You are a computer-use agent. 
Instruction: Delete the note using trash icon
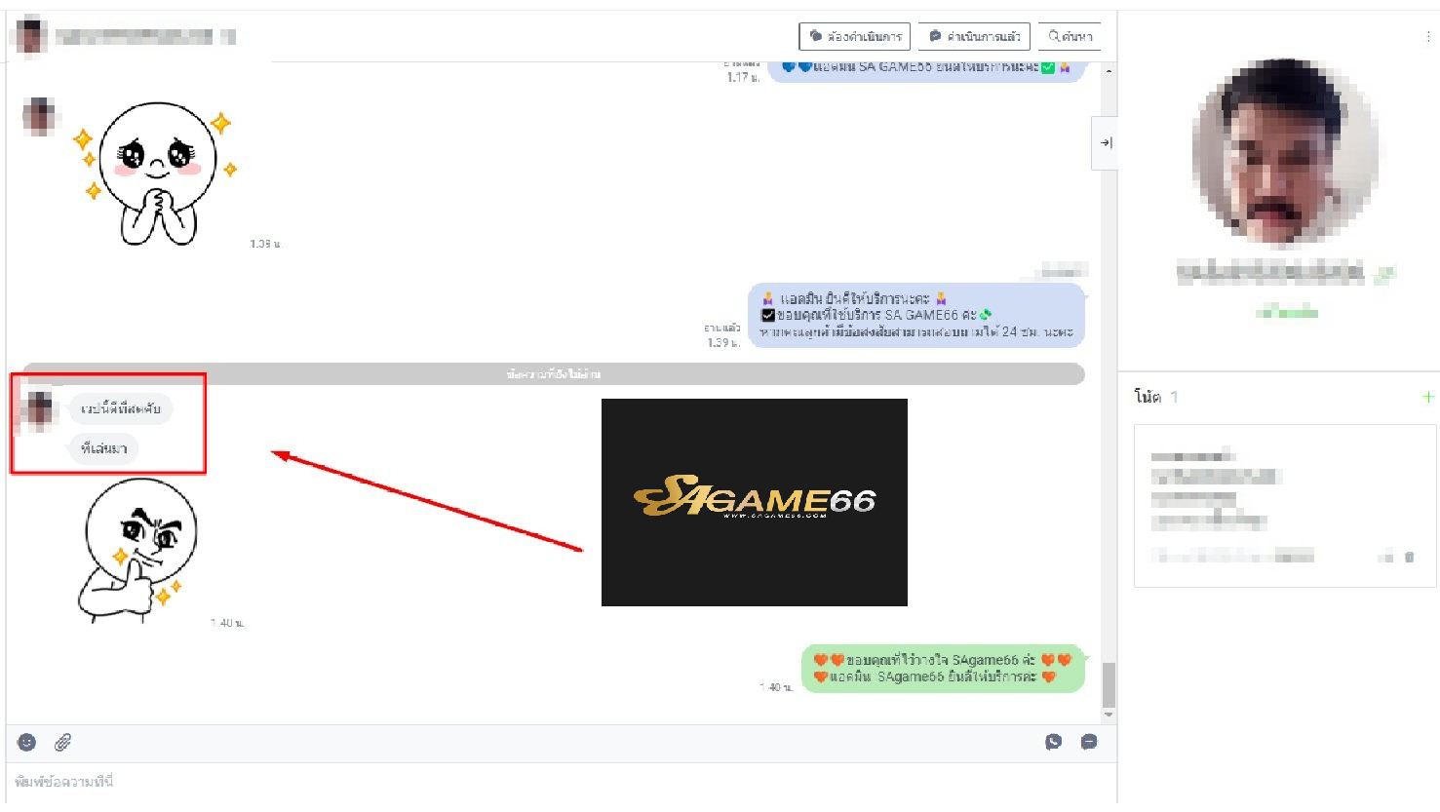pos(1409,557)
